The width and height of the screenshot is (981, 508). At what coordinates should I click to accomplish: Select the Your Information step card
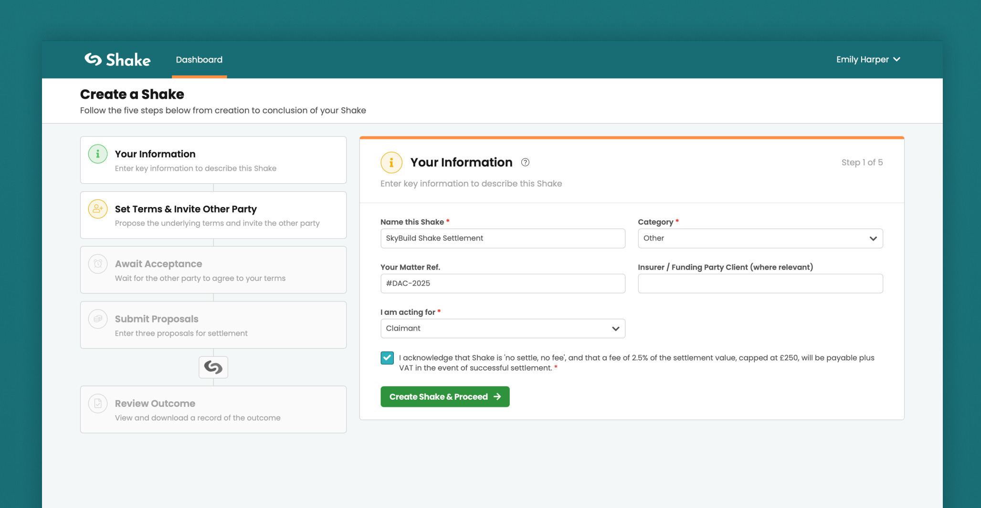[x=213, y=160]
